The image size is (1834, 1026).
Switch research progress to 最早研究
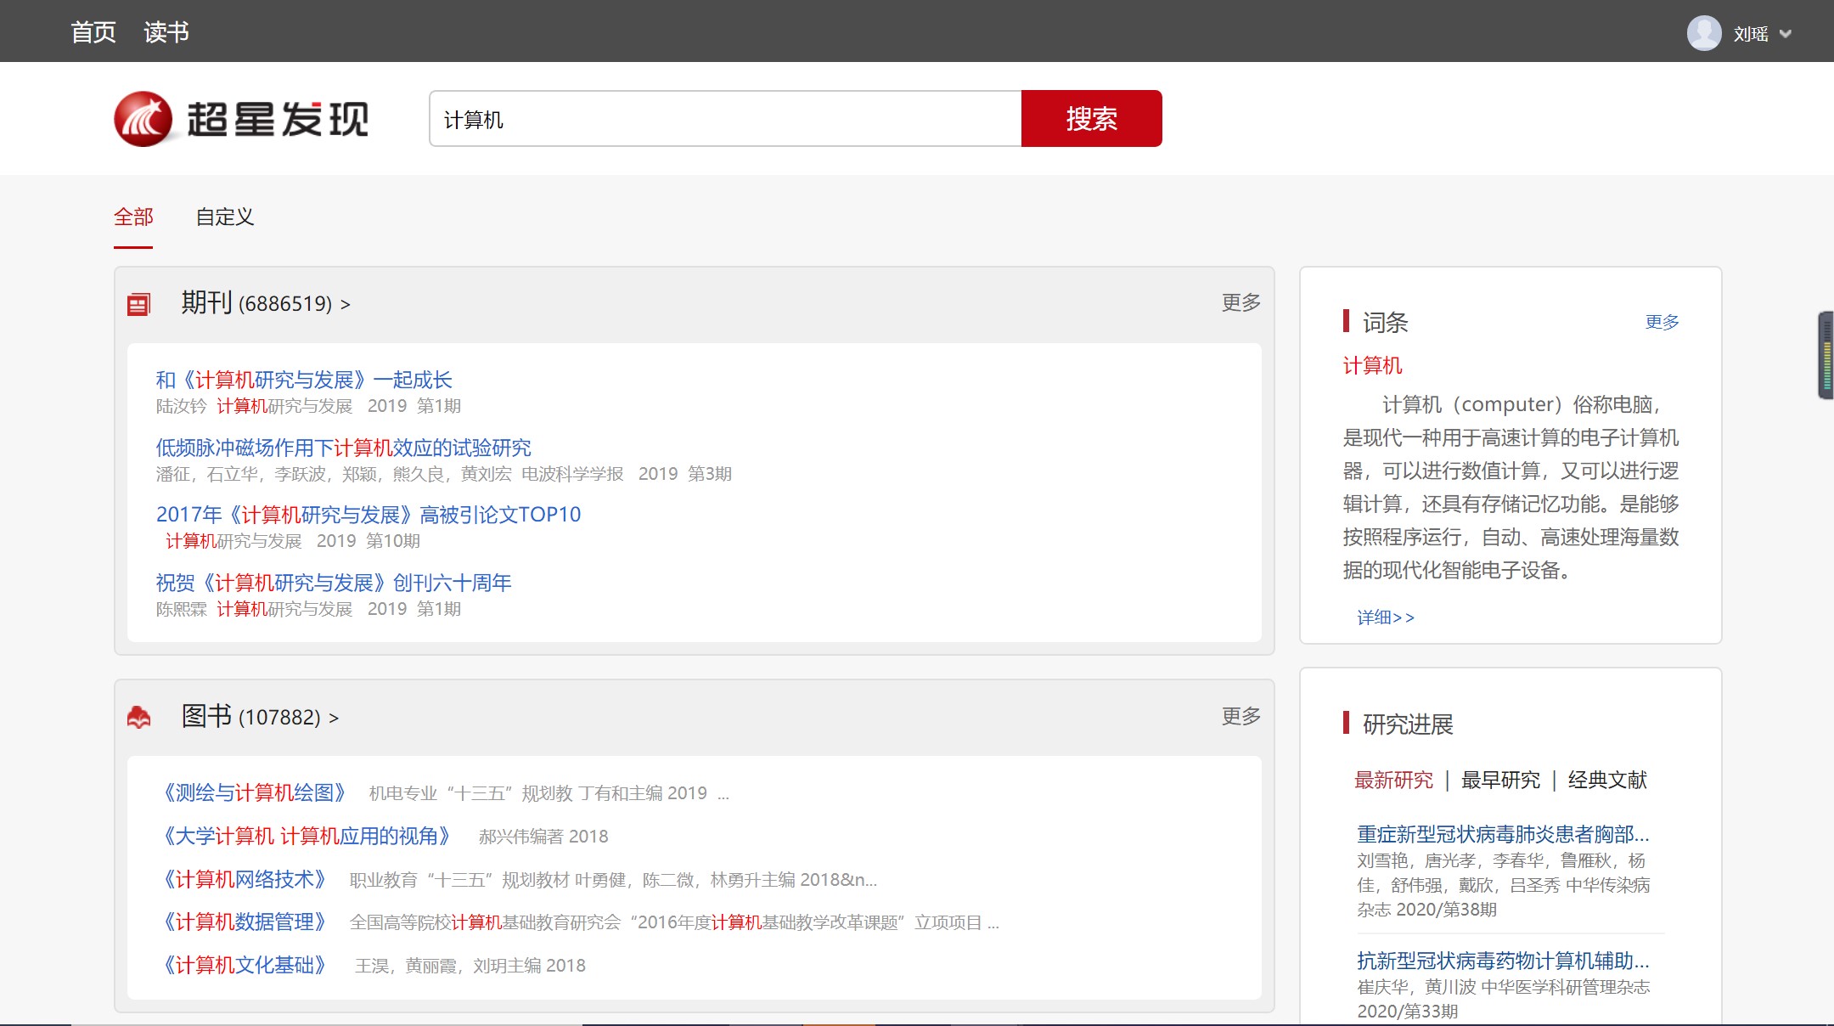coord(1500,780)
